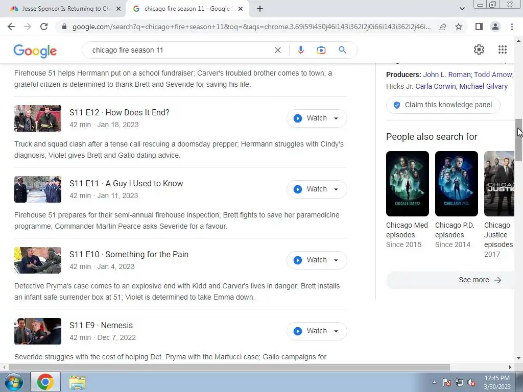This screenshot has width=523, height=392.
Task: Close the chicago fire season 11 tab
Action: [x=241, y=9]
